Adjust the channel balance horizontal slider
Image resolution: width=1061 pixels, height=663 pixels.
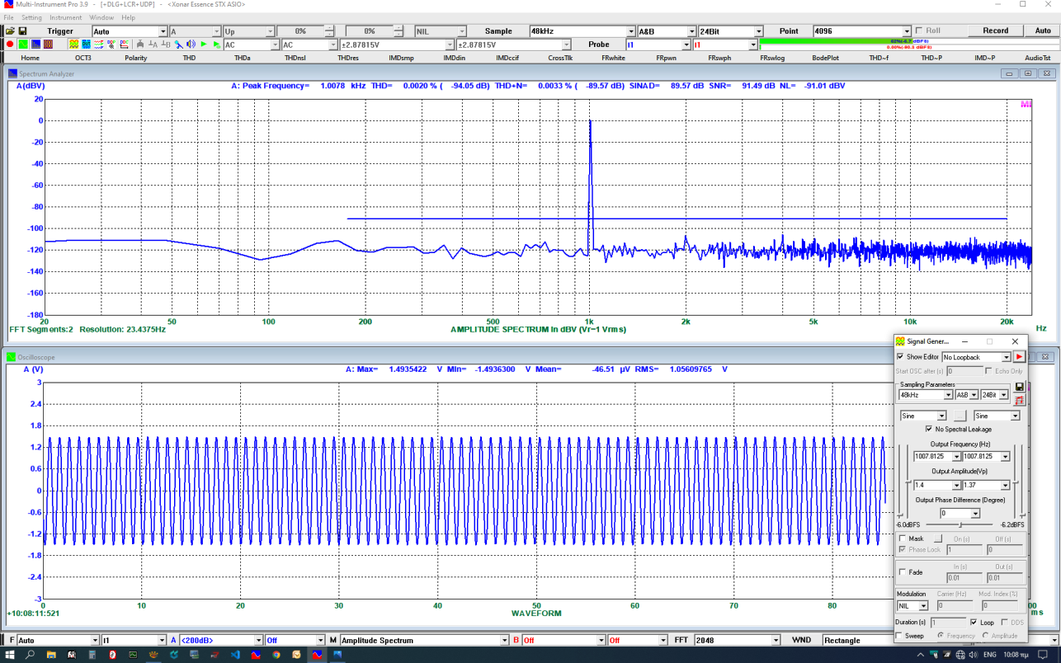pos(960,524)
